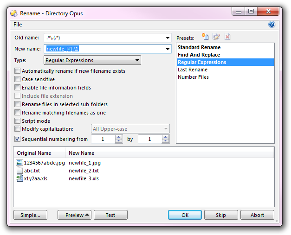Open the Type Regular Expressions dropdown

92,60
